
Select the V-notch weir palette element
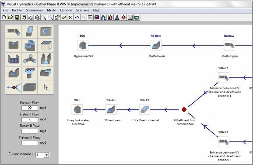[14, 45]
